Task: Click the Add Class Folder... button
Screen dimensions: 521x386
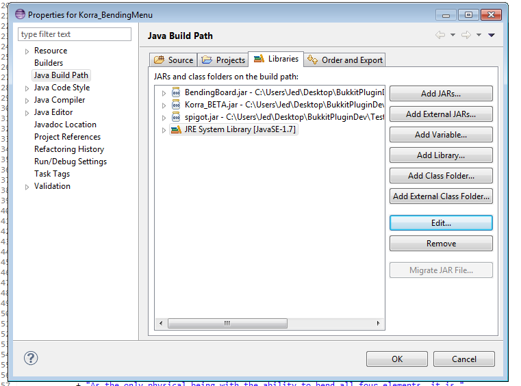Action: pos(441,176)
